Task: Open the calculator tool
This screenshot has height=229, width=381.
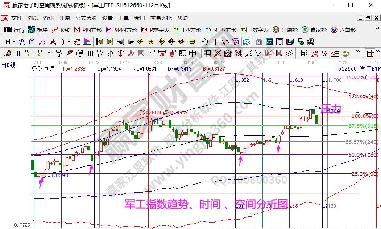Action: [269, 42]
